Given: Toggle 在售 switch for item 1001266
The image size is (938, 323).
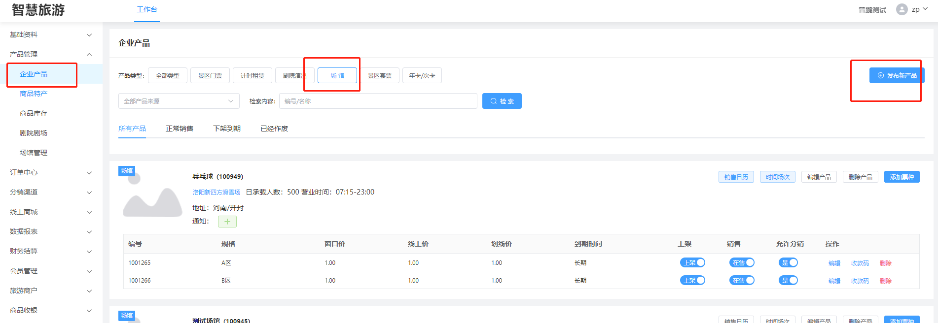Looking at the screenshot, I should click(742, 281).
